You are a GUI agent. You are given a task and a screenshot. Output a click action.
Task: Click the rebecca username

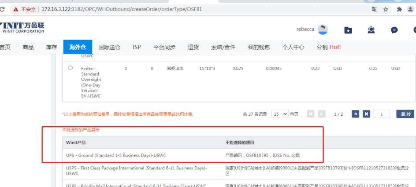(305, 29)
